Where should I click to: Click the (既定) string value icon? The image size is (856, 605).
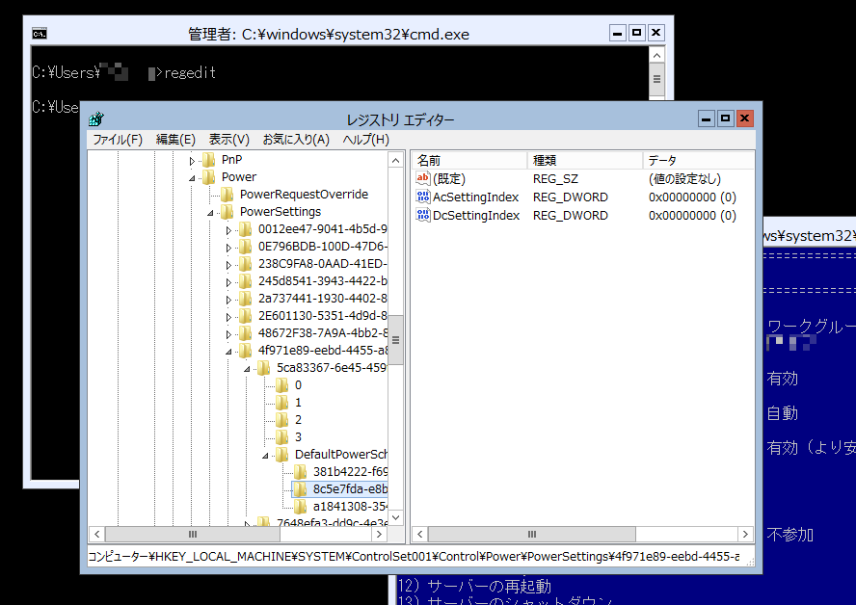click(423, 178)
